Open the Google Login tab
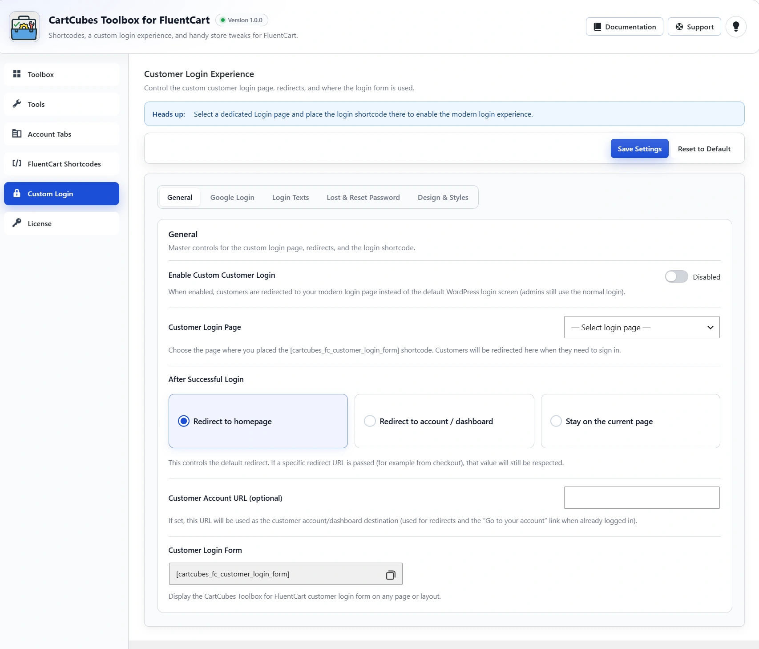759x649 pixels. [232, 197]
